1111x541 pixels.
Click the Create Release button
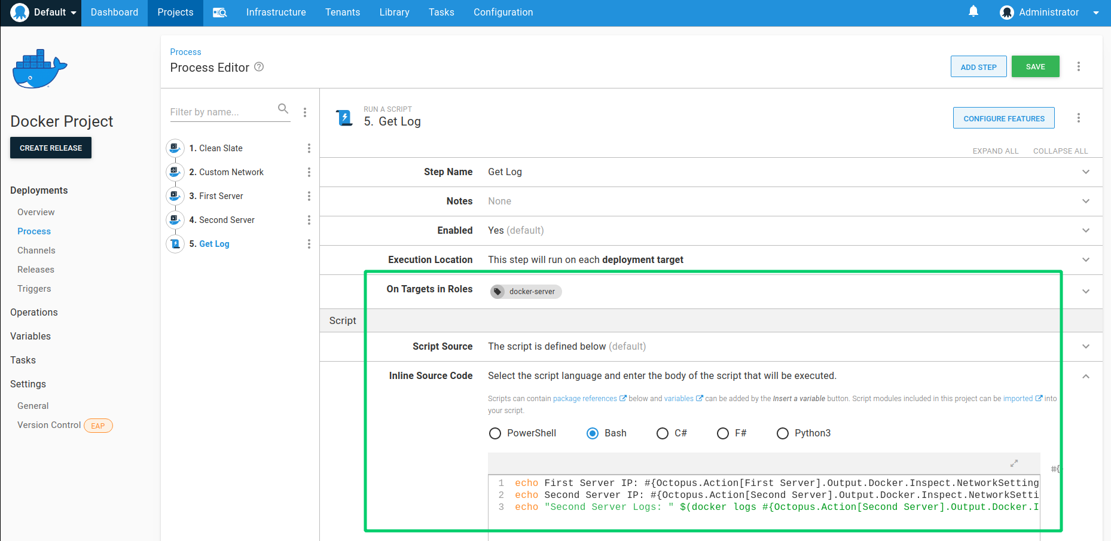coord(51,148)
